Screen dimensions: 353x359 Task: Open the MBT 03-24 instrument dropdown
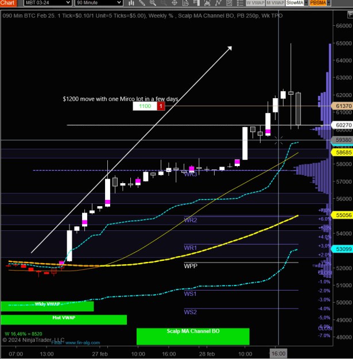tap(47, 3)
